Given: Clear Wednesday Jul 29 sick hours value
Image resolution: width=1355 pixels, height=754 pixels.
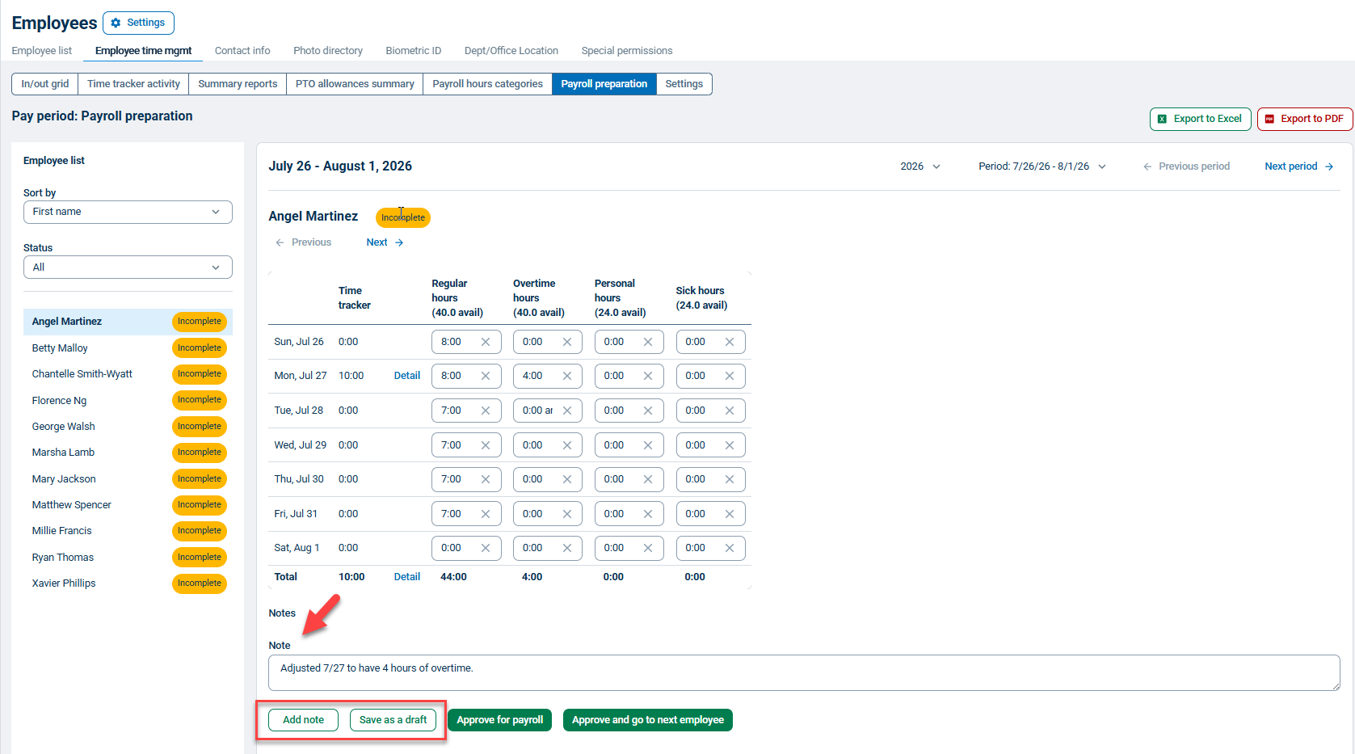Looking at the screenshot, I should [730, 445].
